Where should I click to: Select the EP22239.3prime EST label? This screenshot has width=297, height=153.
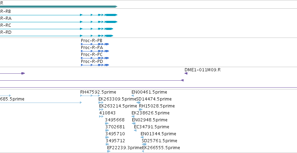[x=125, y=148]
